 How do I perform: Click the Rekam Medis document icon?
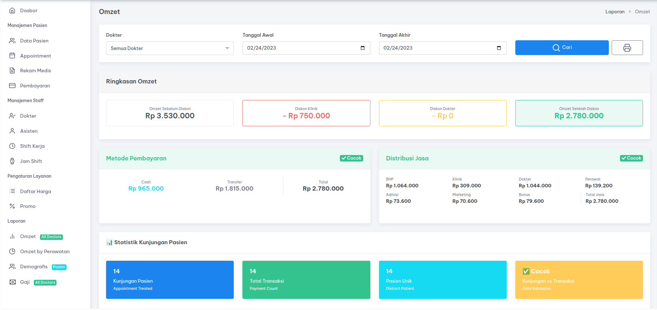click(12, 70)
